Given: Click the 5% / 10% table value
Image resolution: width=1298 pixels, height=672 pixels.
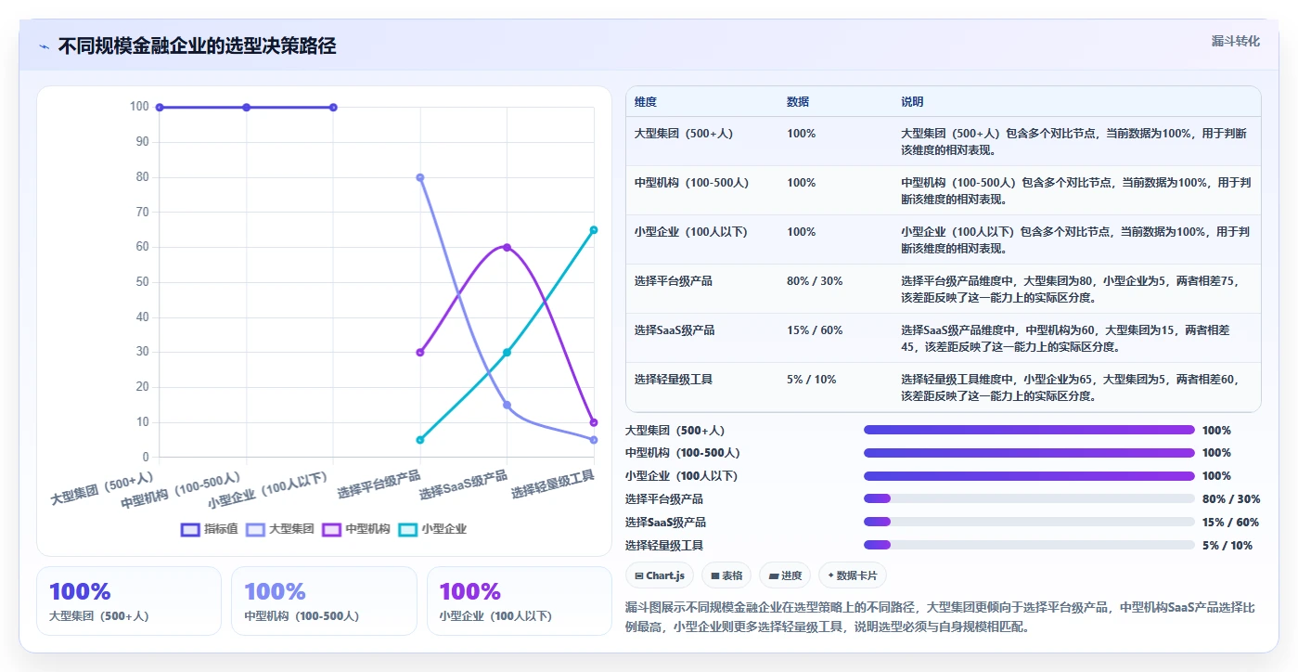Looking at the screenshot, I should point(812,380).
